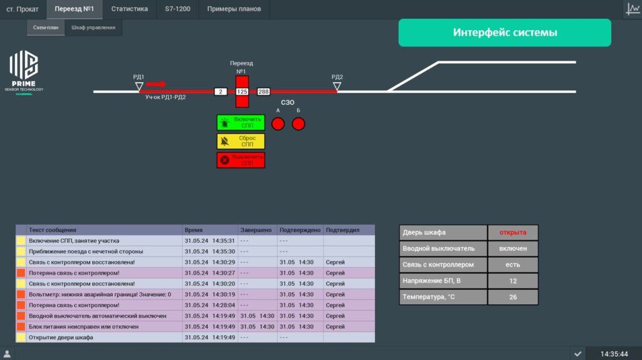Click the checkmark acknowledge icon in bottom bar
The height and width of the screenshot is (360, 642).
[577, 354]
